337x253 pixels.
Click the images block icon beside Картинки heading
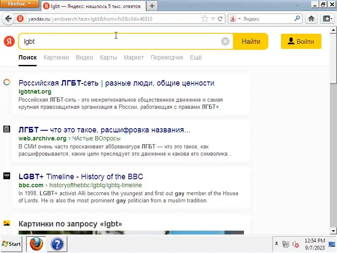[x=7, y=223]
